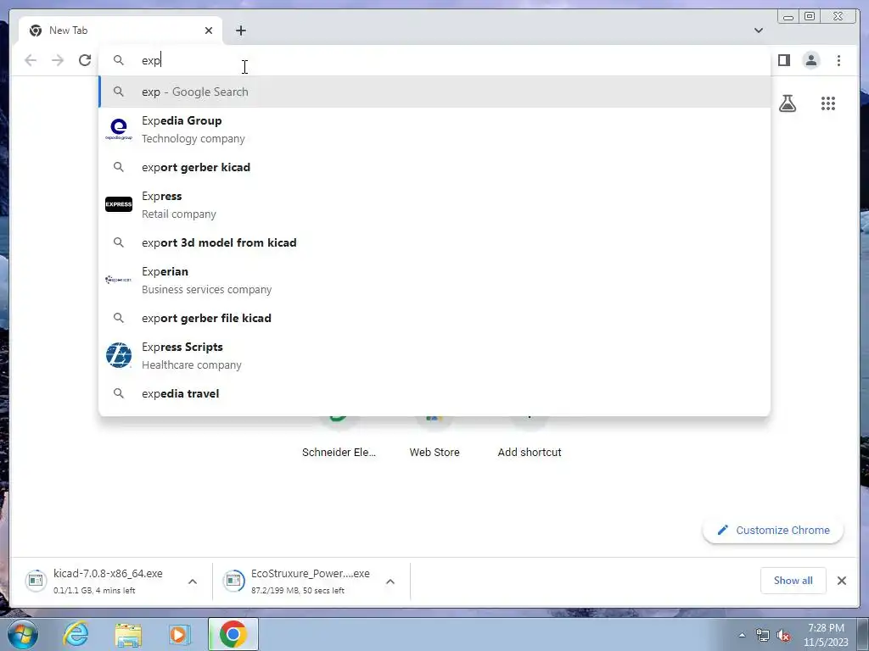Open the clock showing 7:28 PM
869x651 pixels.
pyautogui.click(x=826, y=635)
